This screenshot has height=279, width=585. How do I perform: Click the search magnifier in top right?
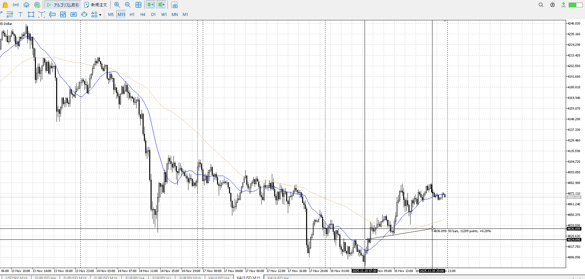pyautogui.click(x=541, y=5)
